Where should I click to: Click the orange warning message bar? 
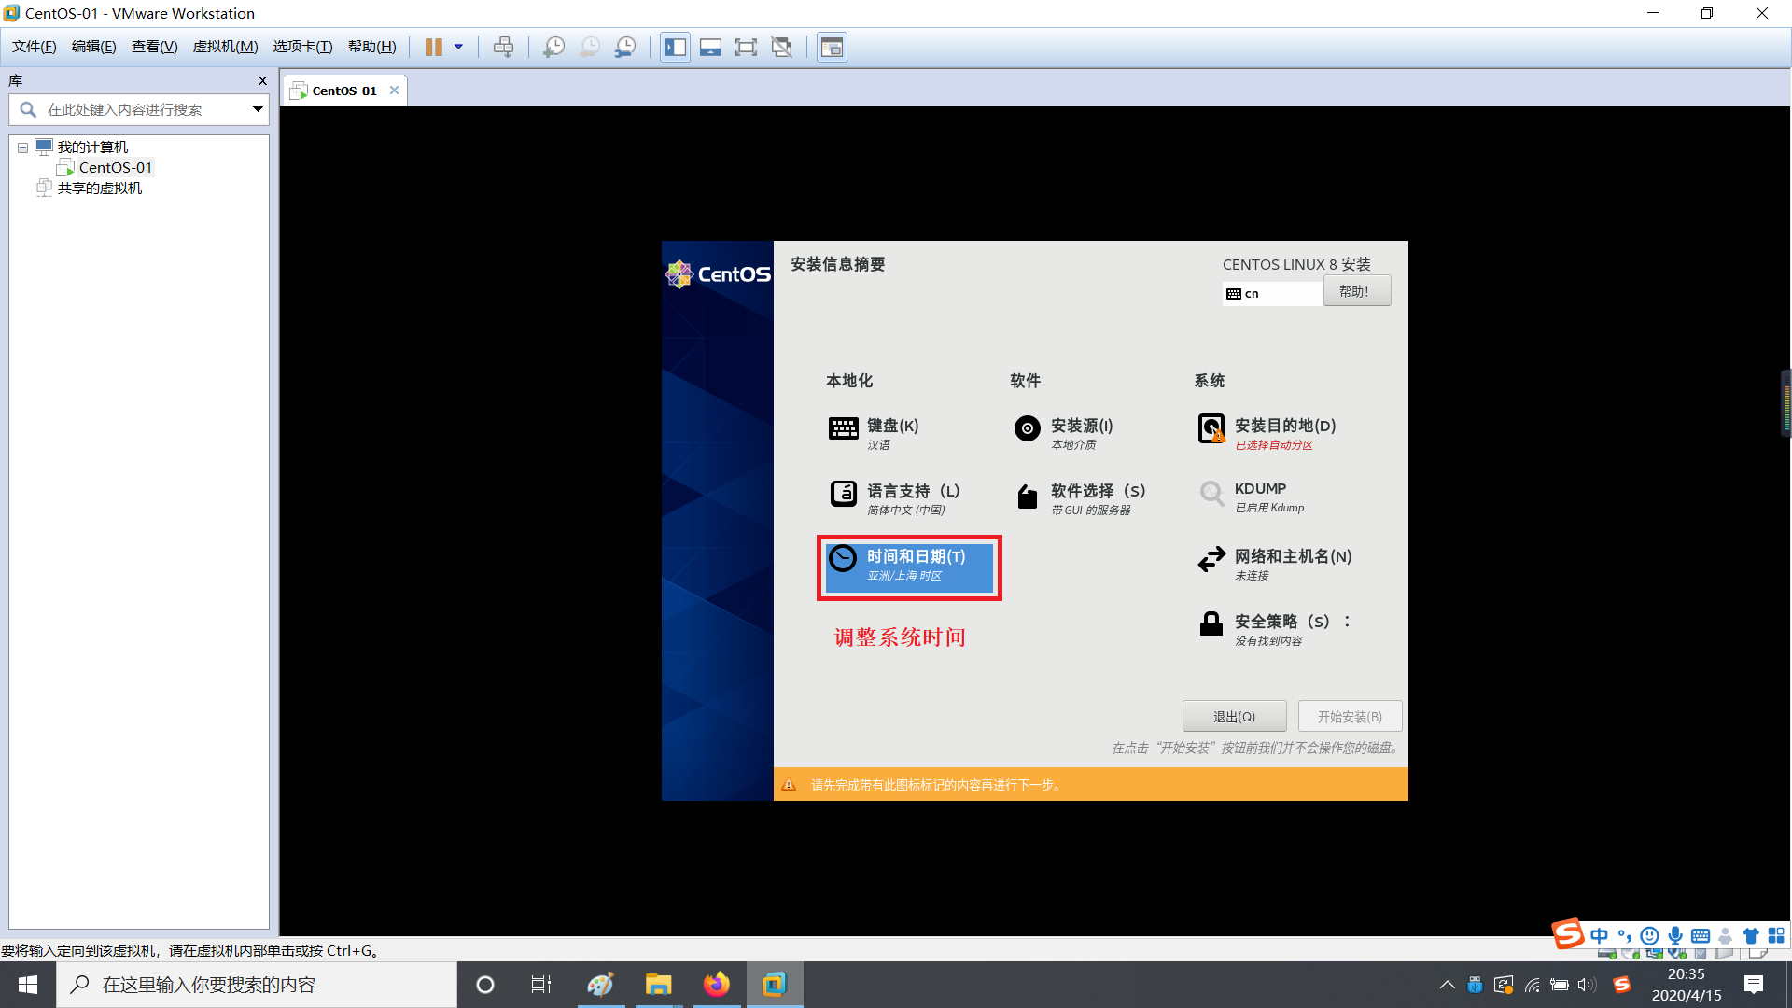pos(1090,784)
